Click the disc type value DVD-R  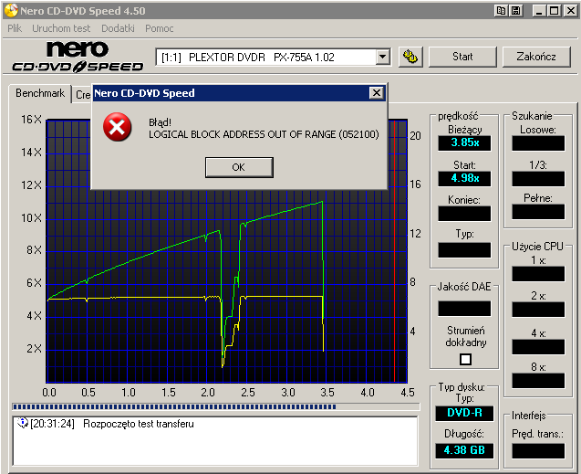(x=464, y=413)
